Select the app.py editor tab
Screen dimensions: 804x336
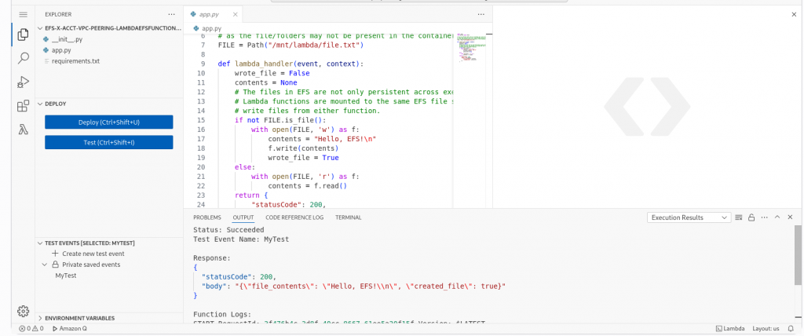(x=214, y=14)
